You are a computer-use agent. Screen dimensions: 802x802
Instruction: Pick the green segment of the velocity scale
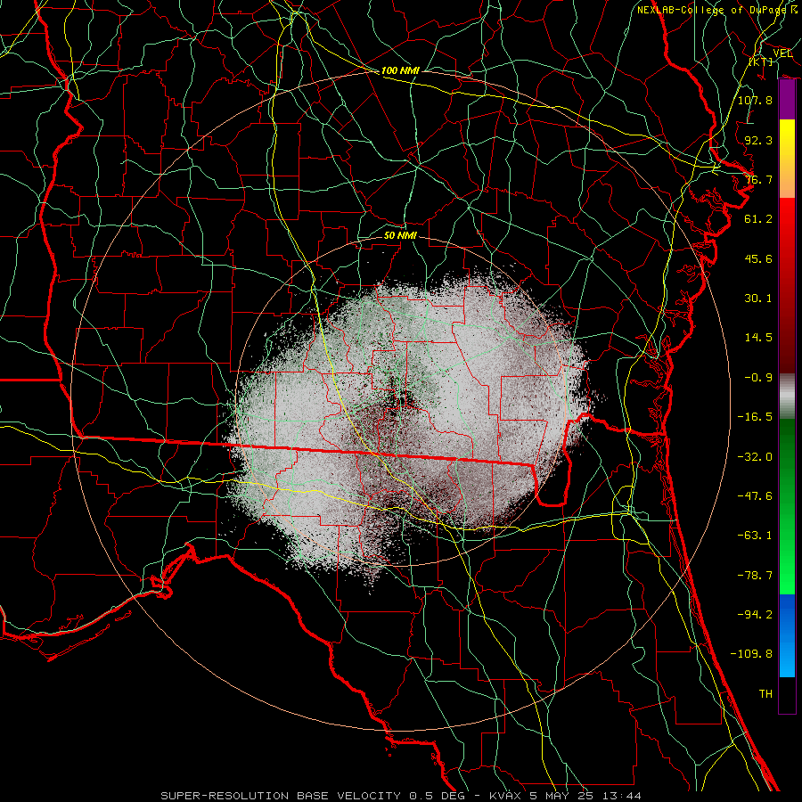point(787,506)
